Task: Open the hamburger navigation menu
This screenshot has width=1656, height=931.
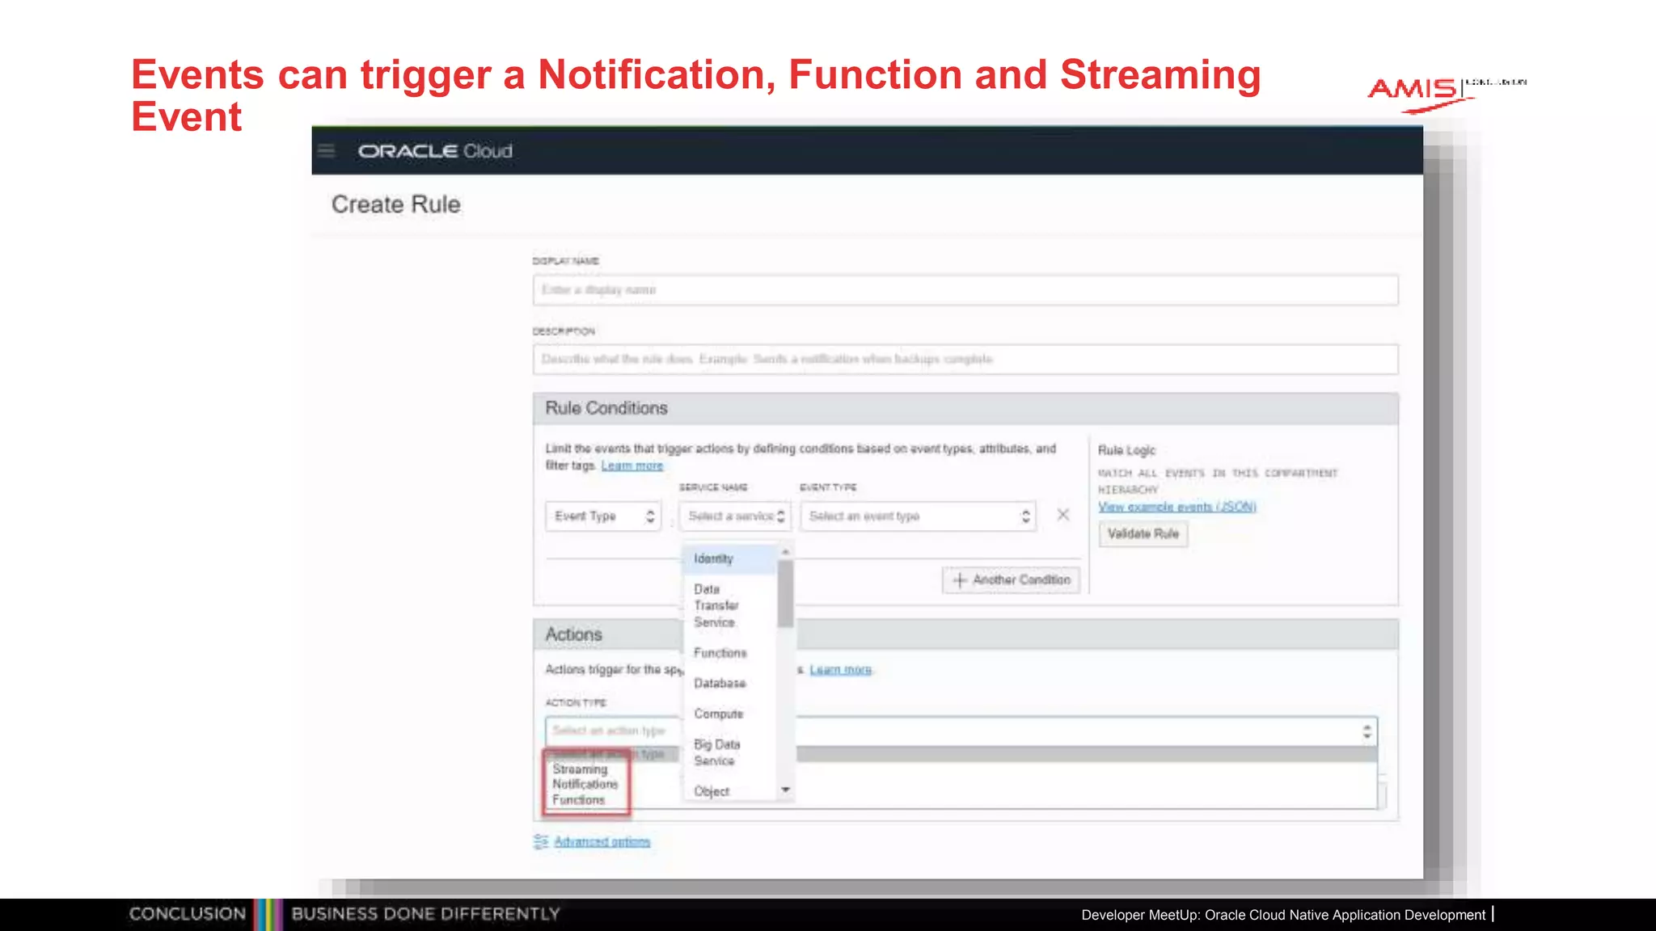Action: (x=327, y=151)
